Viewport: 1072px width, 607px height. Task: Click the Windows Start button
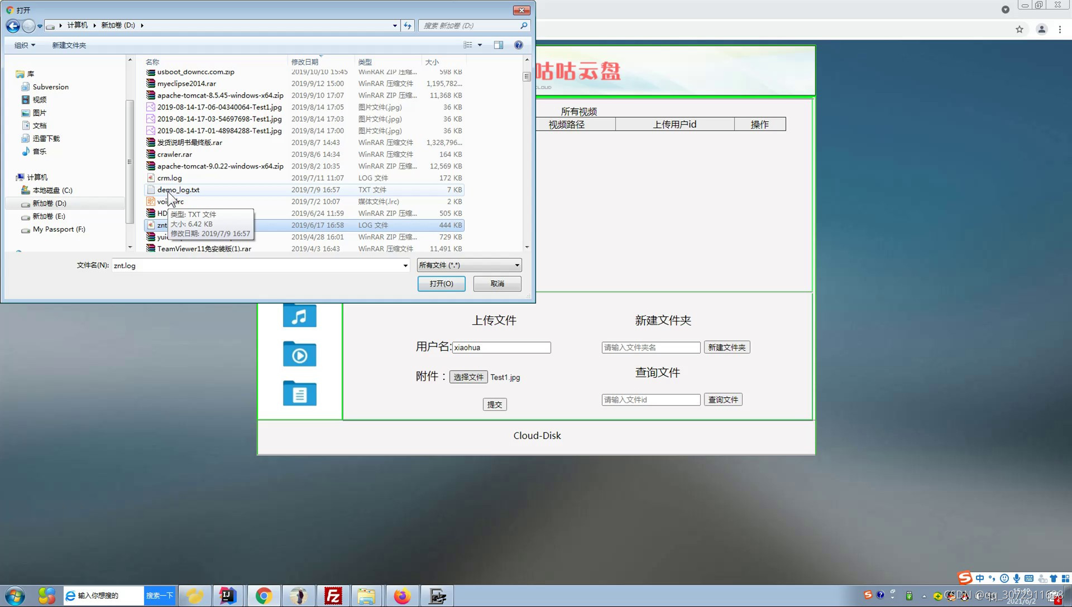tap(15, 596)
